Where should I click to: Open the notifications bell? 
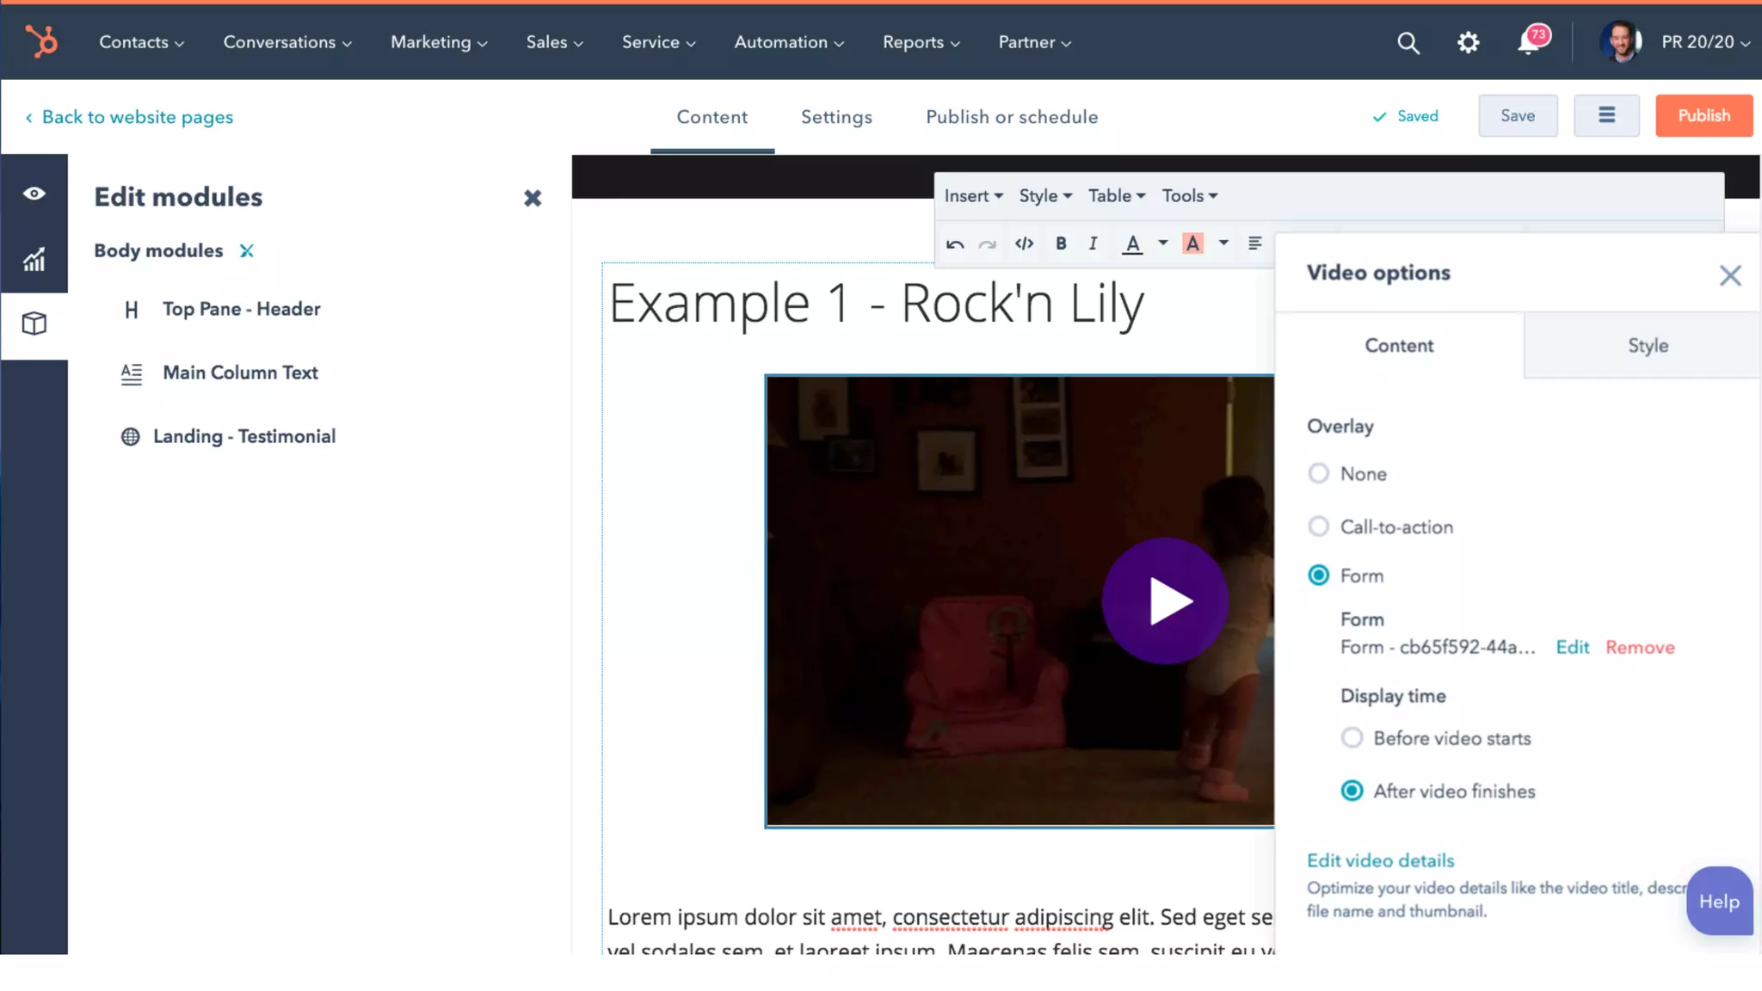point(1529,42)
